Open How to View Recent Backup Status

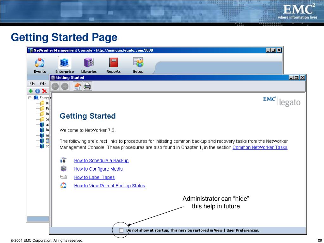click(109, 186)
